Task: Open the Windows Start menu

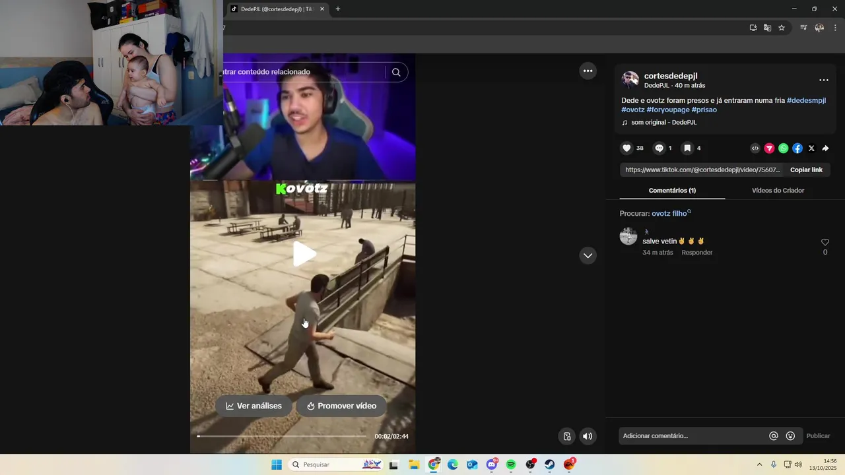Action: coord(277,464)
